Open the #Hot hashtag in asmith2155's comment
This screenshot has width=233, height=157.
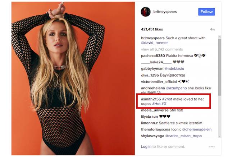pos(156,104)
